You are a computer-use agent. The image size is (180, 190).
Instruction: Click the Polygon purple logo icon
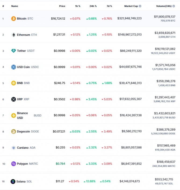[13, 164]
